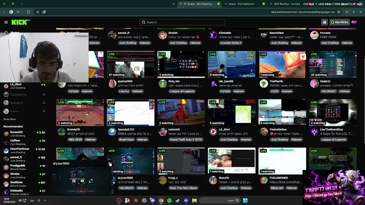365x205 pixels.
Task: Open a new browser tab
Action: tap(174, 4)
